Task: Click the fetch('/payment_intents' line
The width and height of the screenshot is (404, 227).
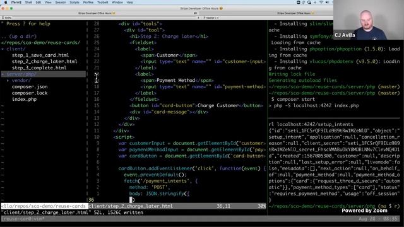Action: (161, 181)
